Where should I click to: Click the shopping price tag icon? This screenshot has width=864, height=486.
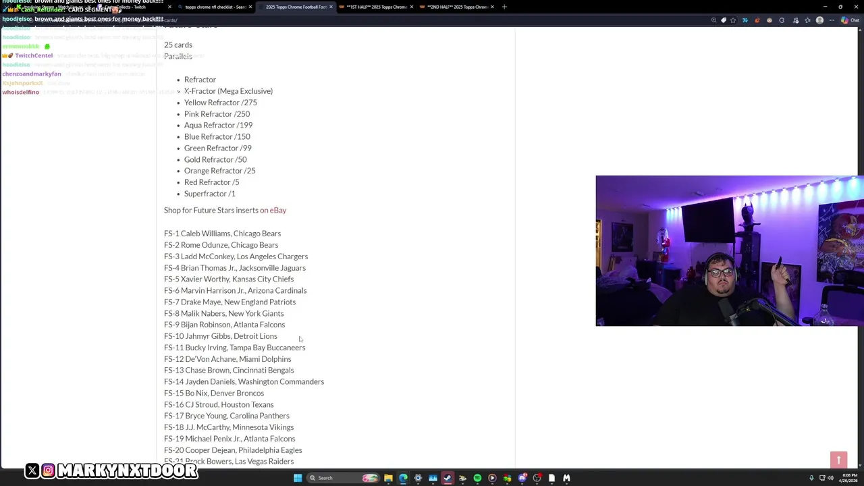coord(724,20)
